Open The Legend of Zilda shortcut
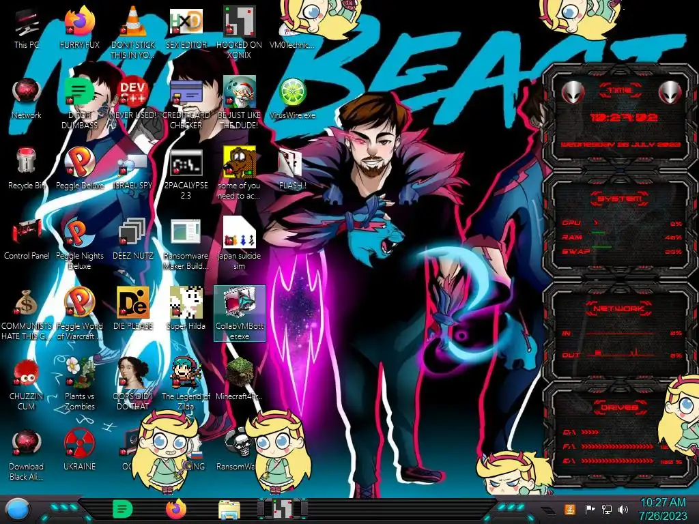This screenshot has height=524, width=699. (186, 384)
